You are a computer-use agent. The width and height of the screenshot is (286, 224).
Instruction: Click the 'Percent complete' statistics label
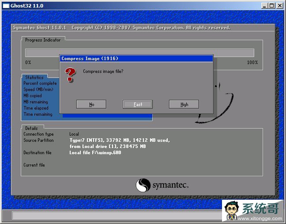[40, 83]
